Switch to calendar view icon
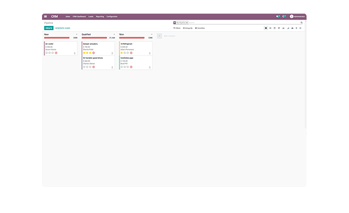 [274, 28]
